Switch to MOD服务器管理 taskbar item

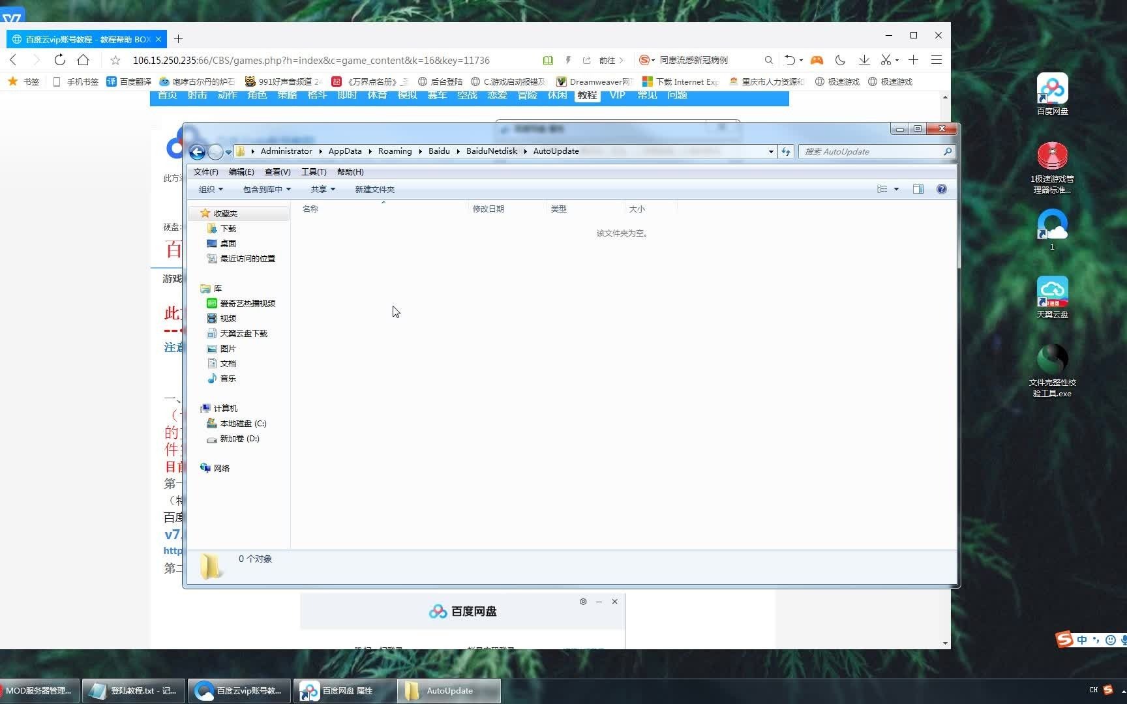[39, 691]
